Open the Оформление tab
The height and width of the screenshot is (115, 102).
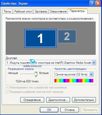coord(58,11)
